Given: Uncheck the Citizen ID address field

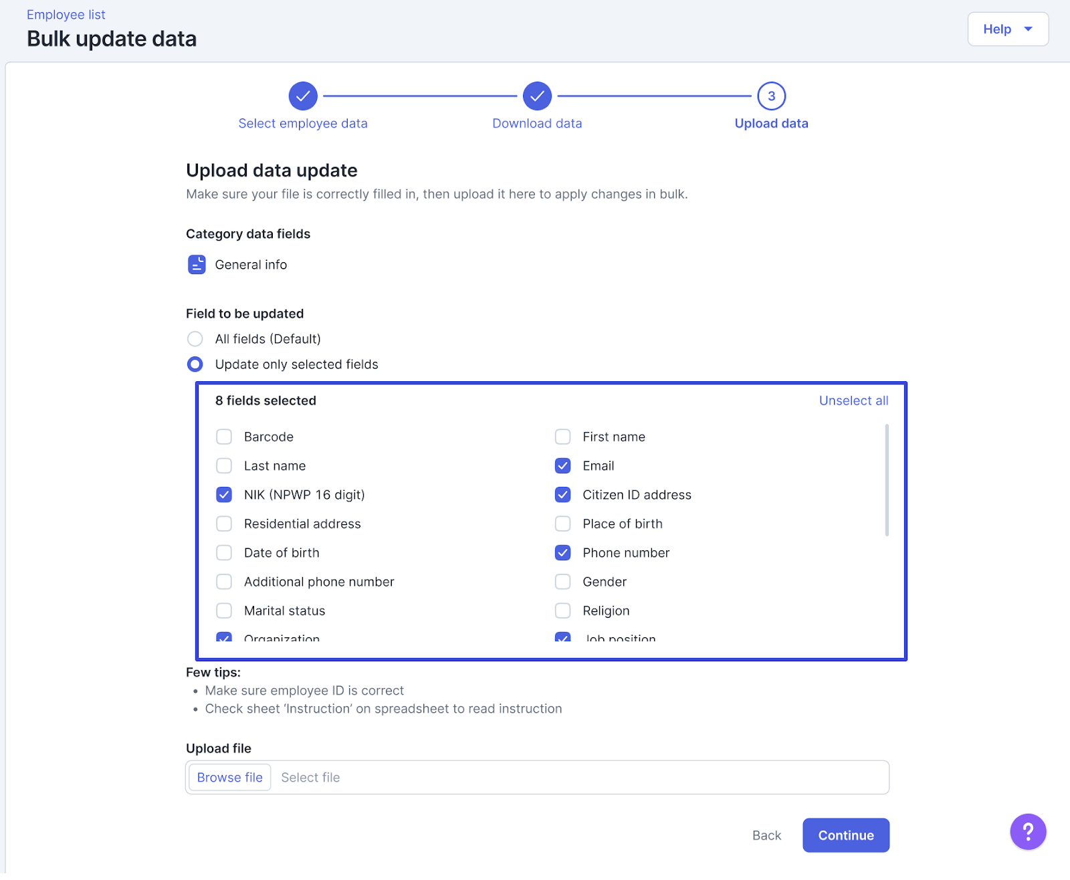Looking at the screenshot, I should (562, 495).
